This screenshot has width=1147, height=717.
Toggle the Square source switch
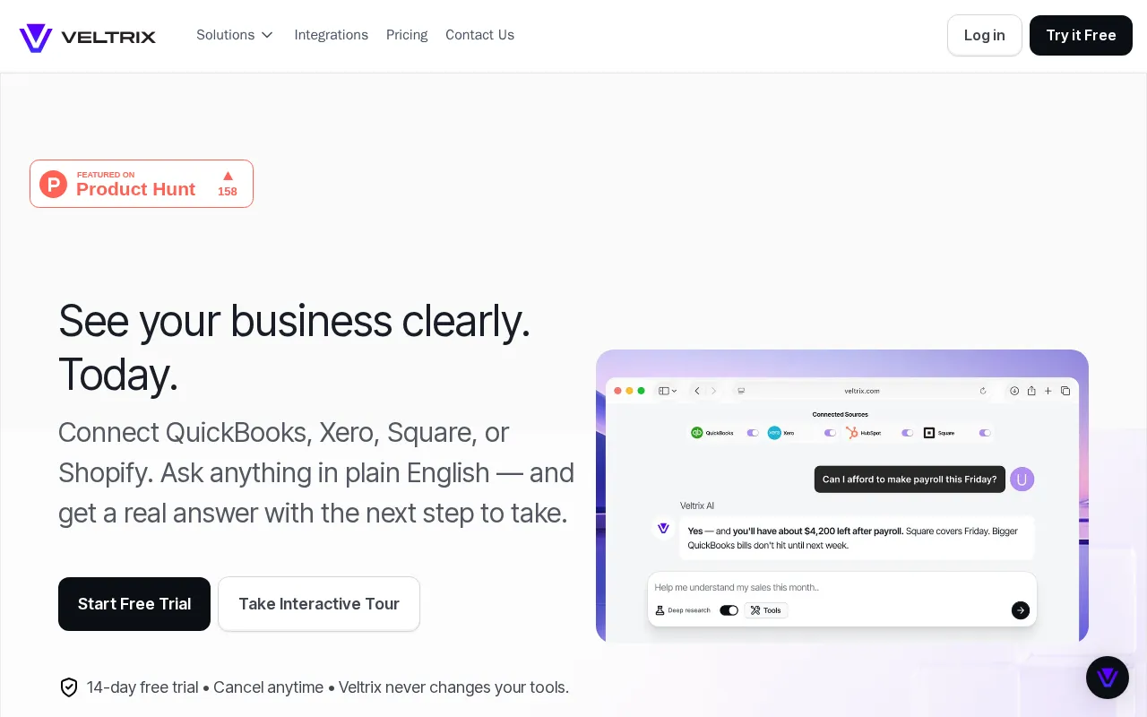(x=985, y=433)
